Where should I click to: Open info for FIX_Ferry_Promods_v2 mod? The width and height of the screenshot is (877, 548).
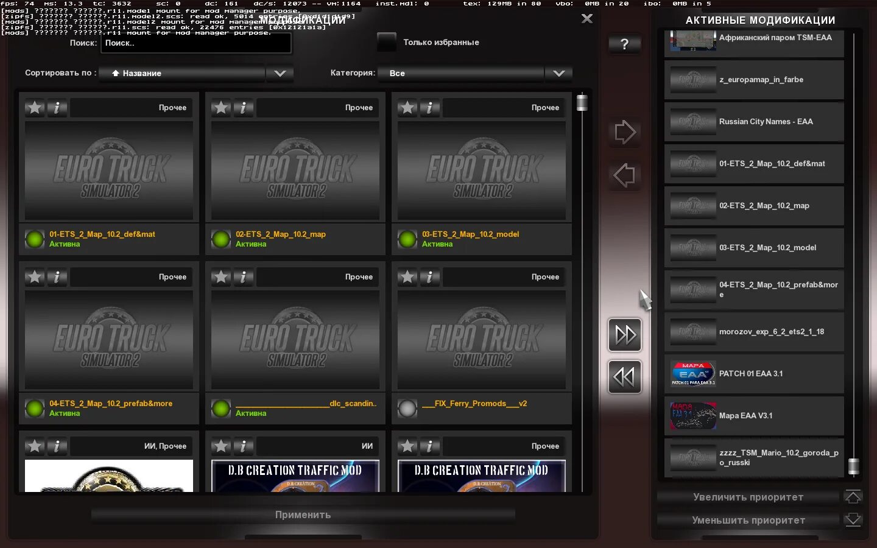pos(429,277)
